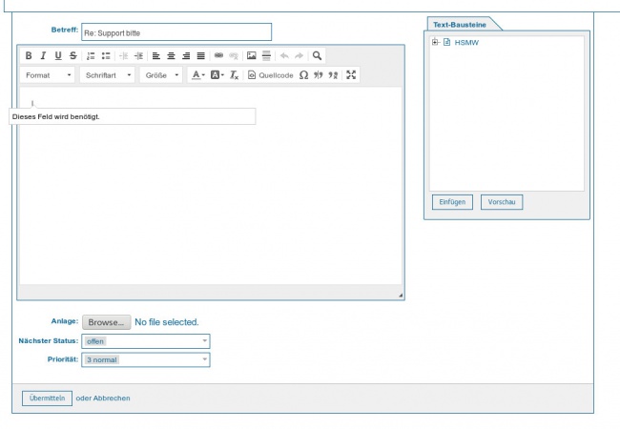Click the Übermitteln submit button
This screenshot has height=429, width=620.
click(x=47, y=398)
